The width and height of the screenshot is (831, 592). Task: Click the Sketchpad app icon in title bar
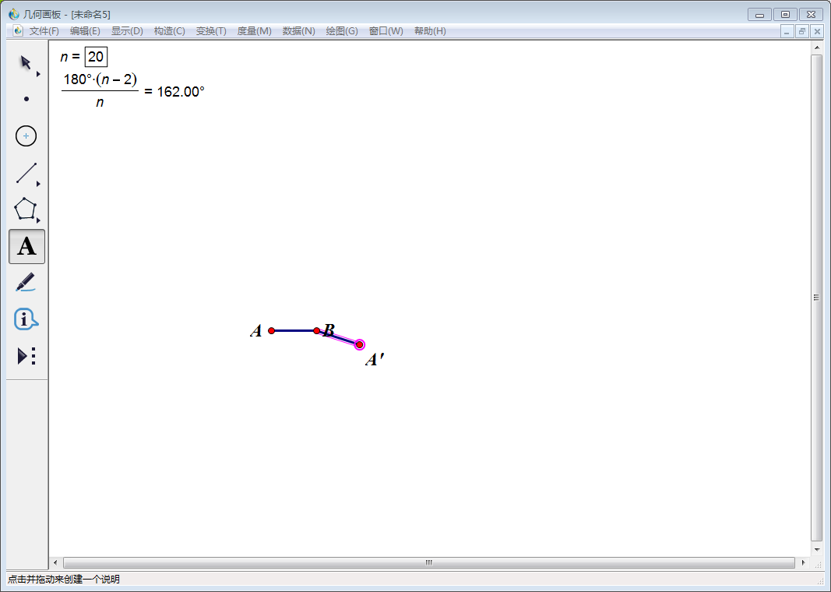(14, 14)
